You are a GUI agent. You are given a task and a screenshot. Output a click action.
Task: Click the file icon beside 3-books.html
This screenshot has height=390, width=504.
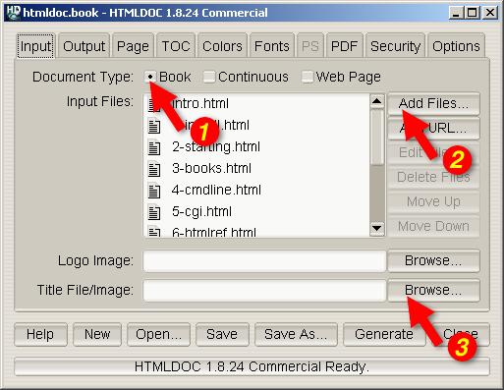(154, 169)
